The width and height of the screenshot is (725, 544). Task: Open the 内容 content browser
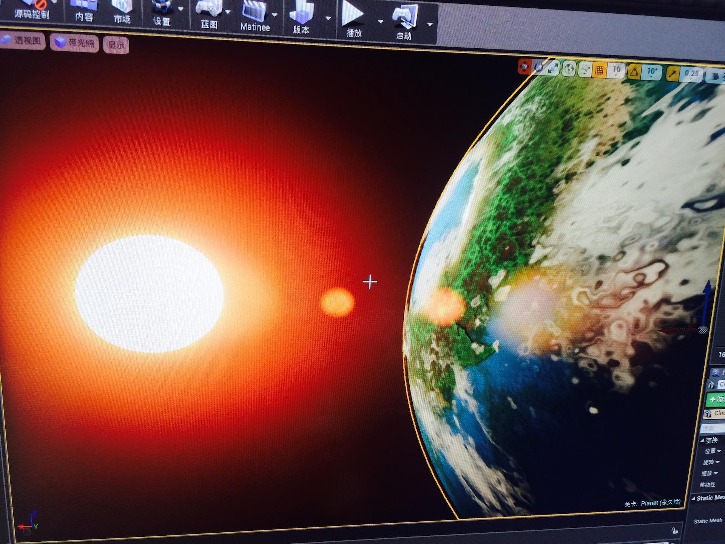point(84,11)
